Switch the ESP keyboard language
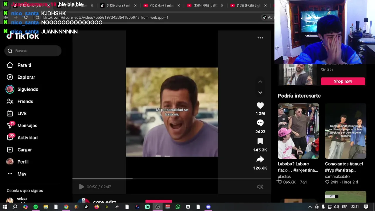375x211 pixels. tap(345, 207)
